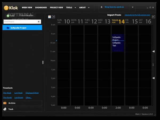
Task: Open the About menu dropdown arrow
Action: (89, 8)
